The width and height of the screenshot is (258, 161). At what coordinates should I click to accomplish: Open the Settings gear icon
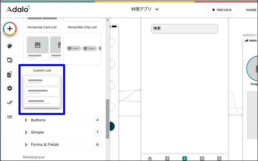click(10, 88)
